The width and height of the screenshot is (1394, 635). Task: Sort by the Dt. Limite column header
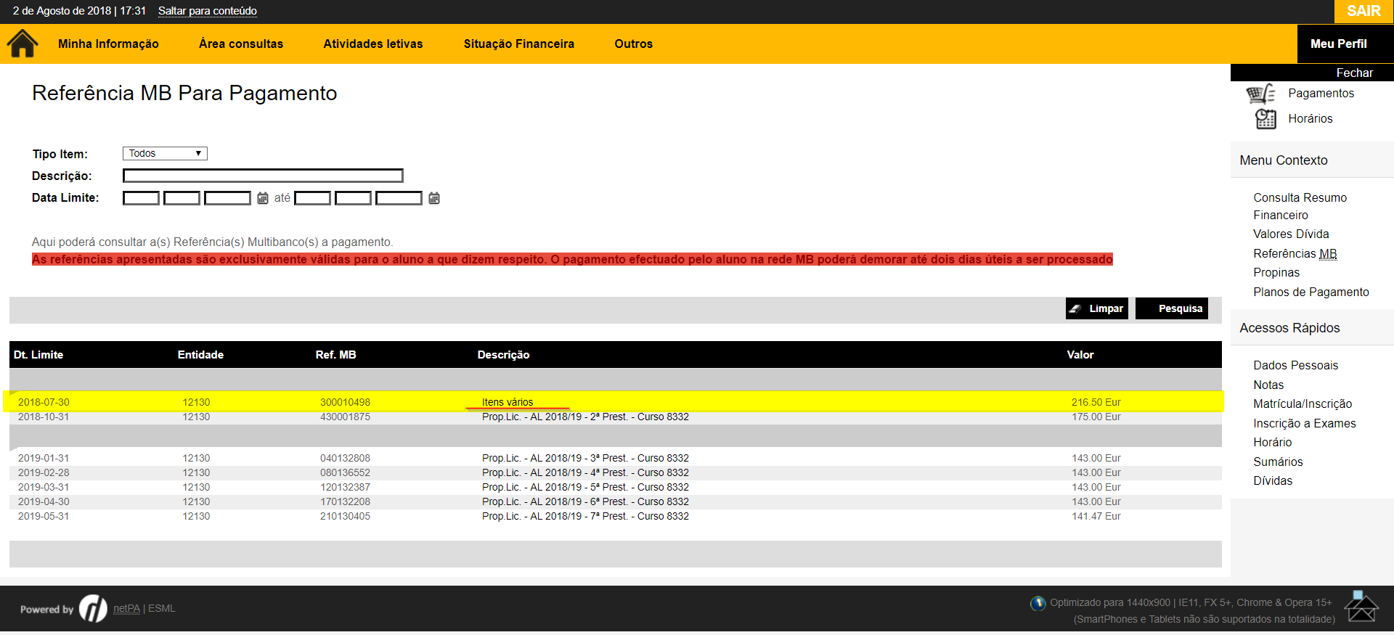[x=38, y=355]
